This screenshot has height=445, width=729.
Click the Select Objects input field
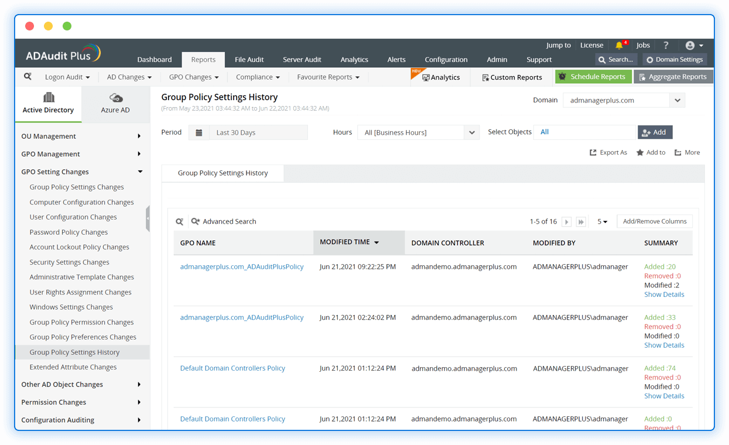(x=584, y=132)
